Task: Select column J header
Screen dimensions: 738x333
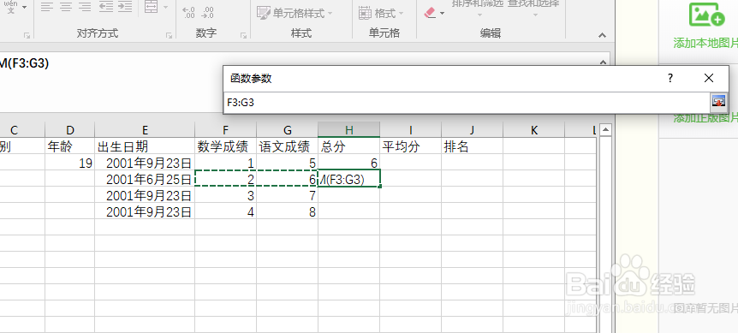Action: (472, 130)
